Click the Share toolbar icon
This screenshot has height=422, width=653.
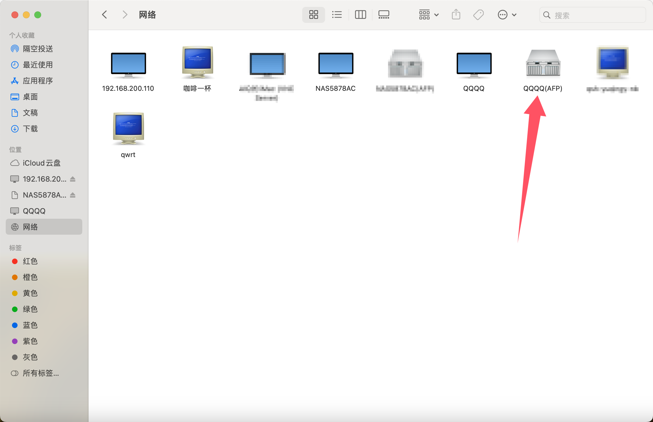[456, 15]
